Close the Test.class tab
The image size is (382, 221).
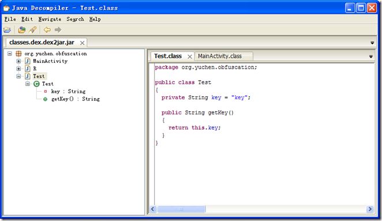[x=190, y=57]
